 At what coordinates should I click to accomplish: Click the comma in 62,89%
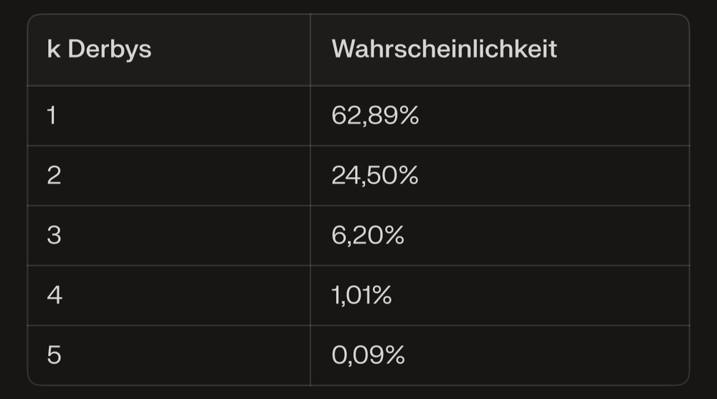pos(364,123)
